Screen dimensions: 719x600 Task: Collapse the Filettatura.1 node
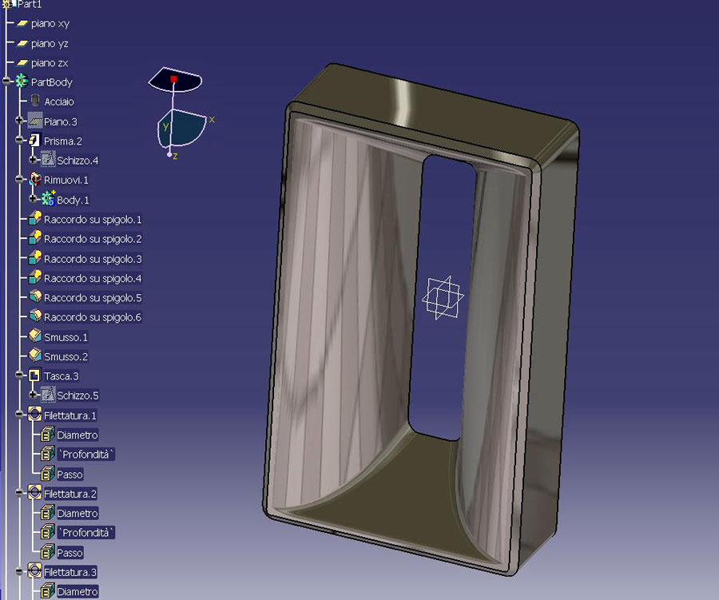coord(19,414)
